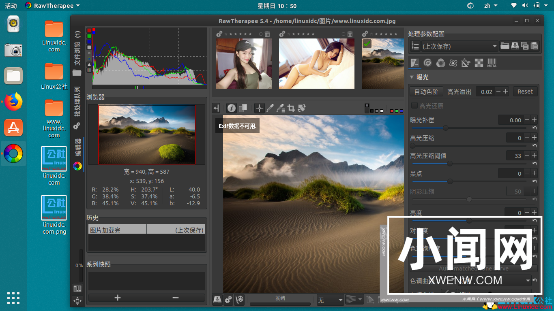The width and height of the screenshot is (554, 311).
Task: Delete the first thumbnail with trash icon
Action: [x=267, y=34]
